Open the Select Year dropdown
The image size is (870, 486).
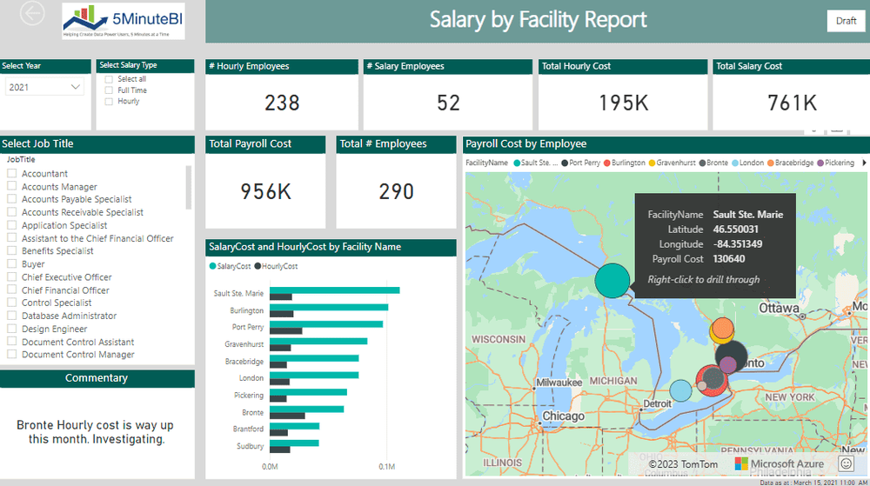click(x=44, y=87)
